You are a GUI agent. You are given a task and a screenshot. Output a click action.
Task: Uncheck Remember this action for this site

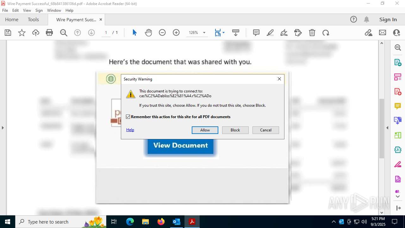coord(128,117)
